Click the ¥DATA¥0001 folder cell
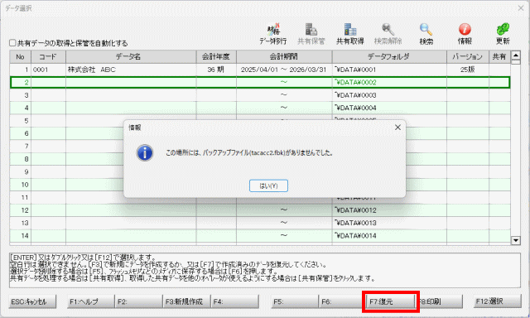This screenshot has height=318, width=530. (x=389, y=70)
